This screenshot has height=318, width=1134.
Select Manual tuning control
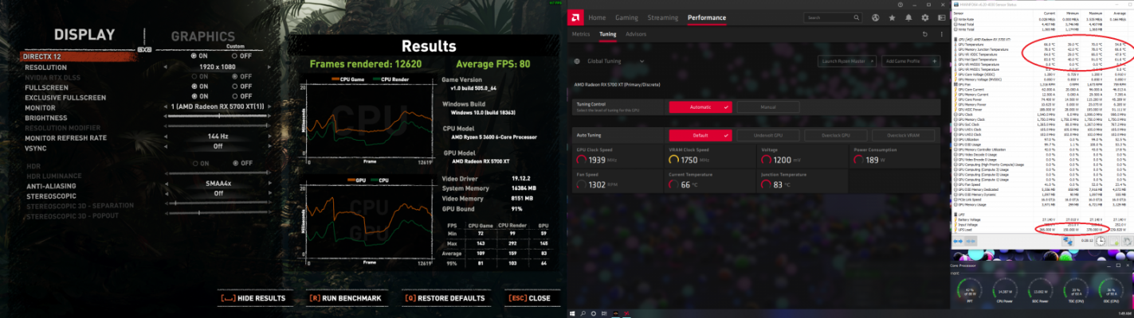[767, 107]
